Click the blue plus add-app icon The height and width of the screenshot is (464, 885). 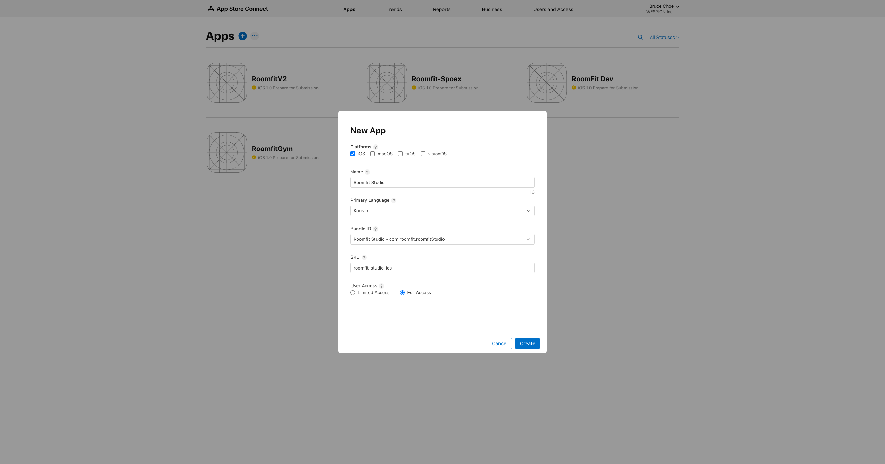(242, 36)
